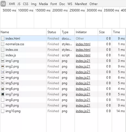126x132 pixels.
Task: Click the img8.png blank icon
Action: pyautogui.click(x=3, y=100)
